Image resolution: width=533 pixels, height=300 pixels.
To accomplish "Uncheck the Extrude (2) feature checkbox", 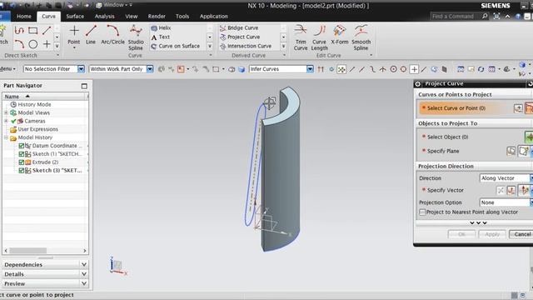I will pyautogui.click(x=21, y=162).
